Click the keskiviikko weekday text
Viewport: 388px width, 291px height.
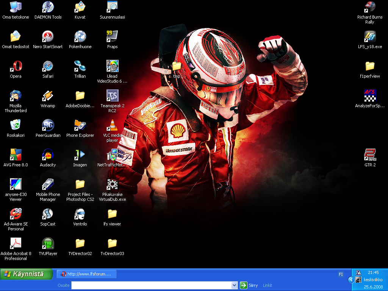click(x=373, y=280)
